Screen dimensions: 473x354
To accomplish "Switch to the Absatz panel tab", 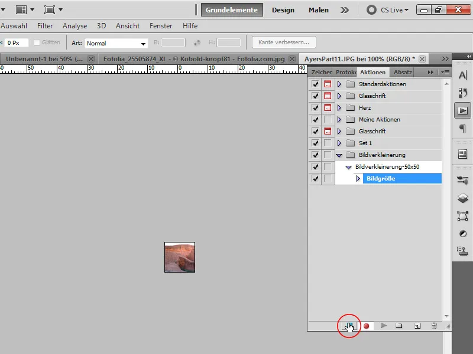I will coord(403,72).
